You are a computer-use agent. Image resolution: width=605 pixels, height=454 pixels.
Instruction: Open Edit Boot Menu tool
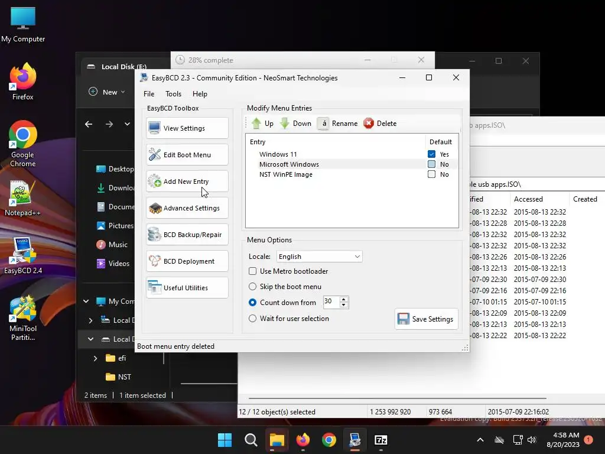tap(187, 155)
